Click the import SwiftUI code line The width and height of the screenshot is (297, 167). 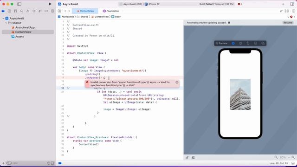click(77, 46)
